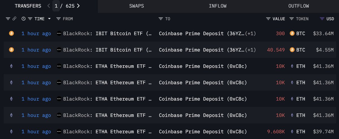This screenshot has width=339, height=139.
Task: Click the chain link icon in the column header
Action: (14, 19)
